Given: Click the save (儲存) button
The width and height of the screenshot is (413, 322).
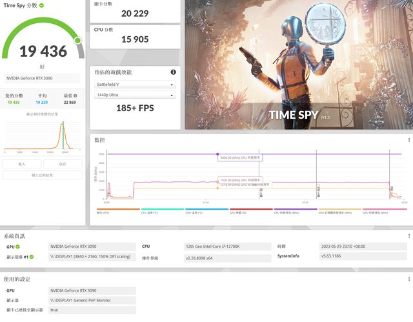Looking at the screenshot, I should click(x=63, y=164).
